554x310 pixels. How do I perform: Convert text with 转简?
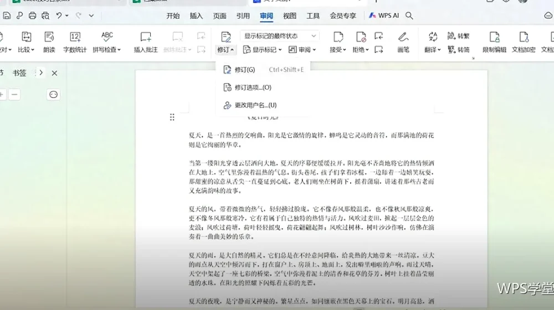click(458, 50)
